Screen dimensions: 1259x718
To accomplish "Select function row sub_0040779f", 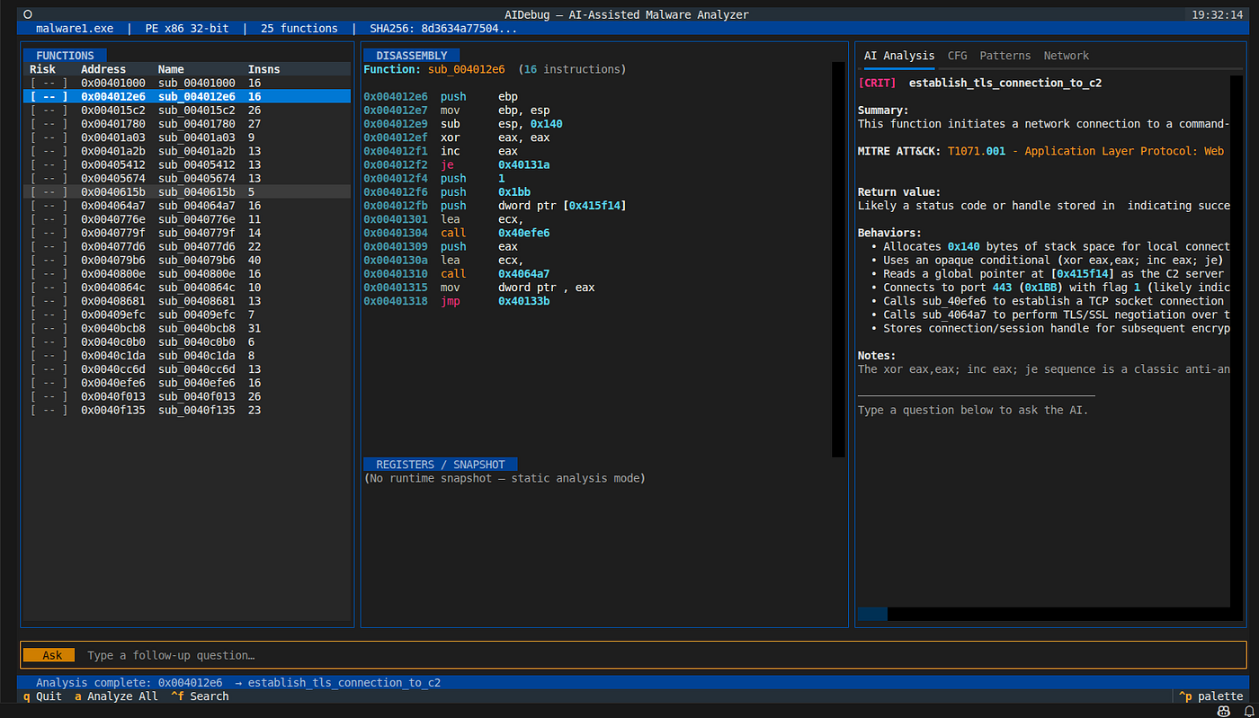I will tap(187, 233).
